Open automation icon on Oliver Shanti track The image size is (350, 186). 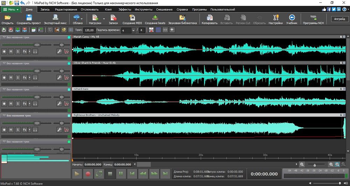pyautogui.click(x=66, y=78)
